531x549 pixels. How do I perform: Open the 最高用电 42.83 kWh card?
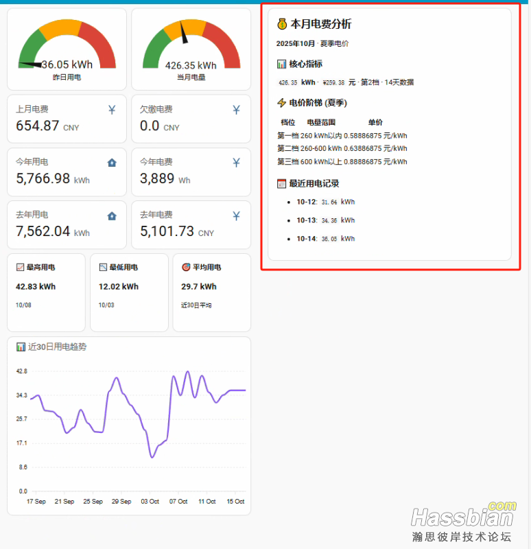(x=46, y=292)
